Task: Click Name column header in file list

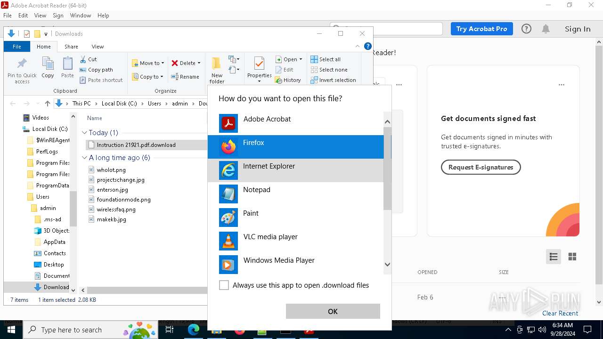Action: click(95, 118)
